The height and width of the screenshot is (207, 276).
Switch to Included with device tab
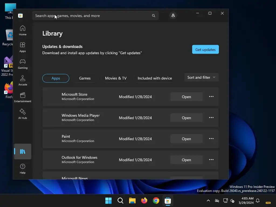[155, 78]
